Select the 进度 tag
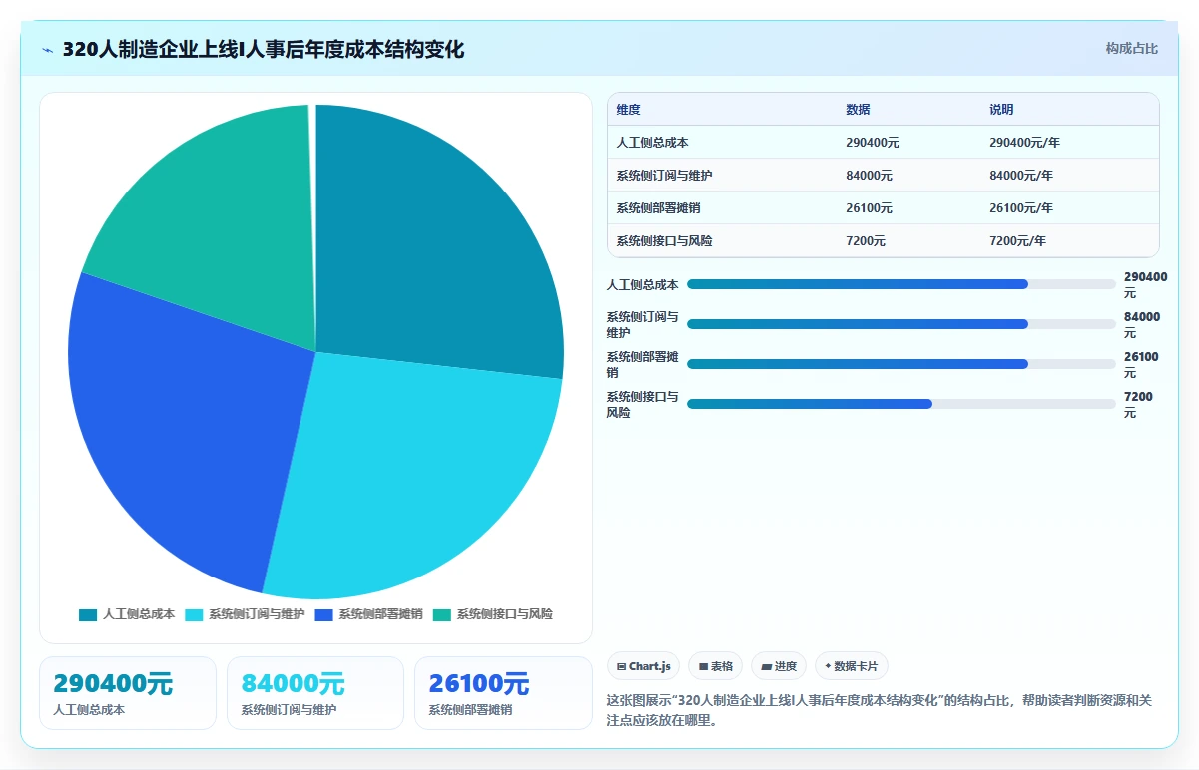This screenshot has width=1199, height=770. [x=779, y=666]
